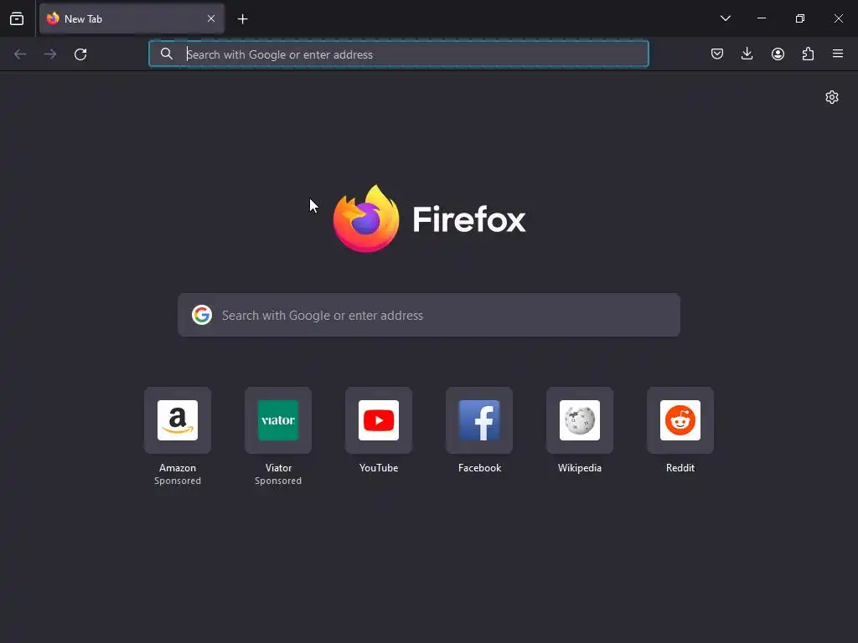Click the Google icon in search box
The image size is (858, 643).
pyautogui.click(x=202, y=315)
